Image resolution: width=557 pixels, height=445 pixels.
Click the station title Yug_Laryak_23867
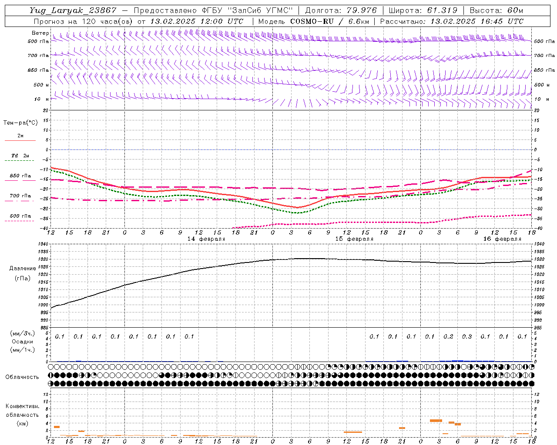click(73, 10)
